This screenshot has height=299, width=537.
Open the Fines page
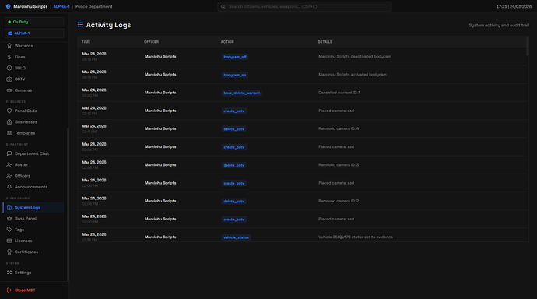pos(33,57)
